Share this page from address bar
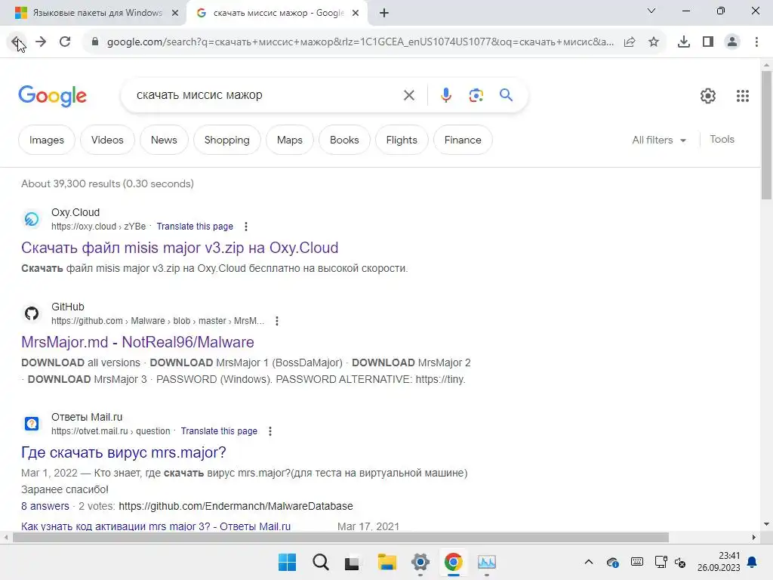This screenshot has width=773, height=580. pyautogui.click(x=630, y=42)
